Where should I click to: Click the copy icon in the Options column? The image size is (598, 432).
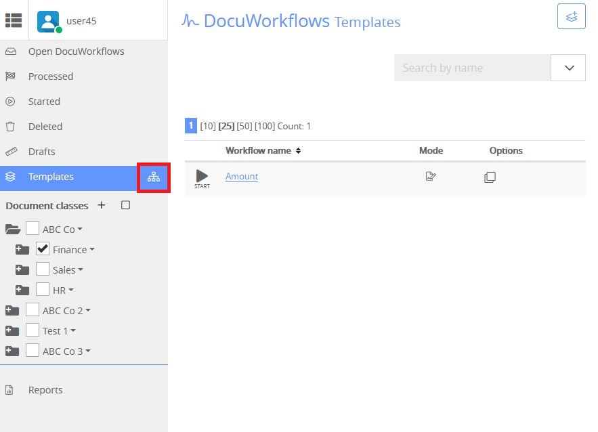pos(490,177)
